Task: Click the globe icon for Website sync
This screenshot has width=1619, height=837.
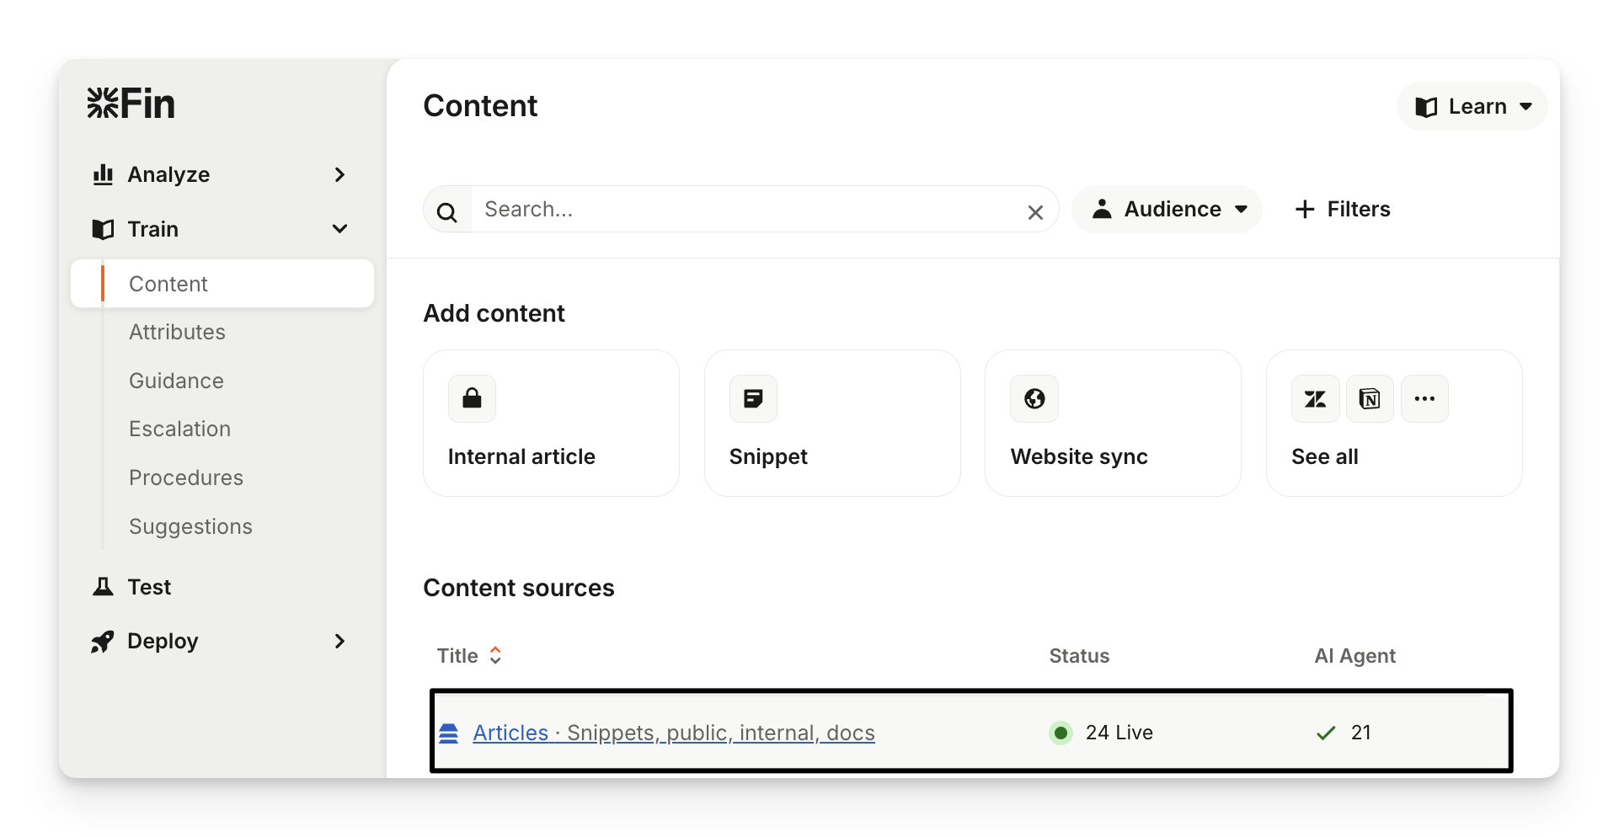Action: [x=1034, y=398]
